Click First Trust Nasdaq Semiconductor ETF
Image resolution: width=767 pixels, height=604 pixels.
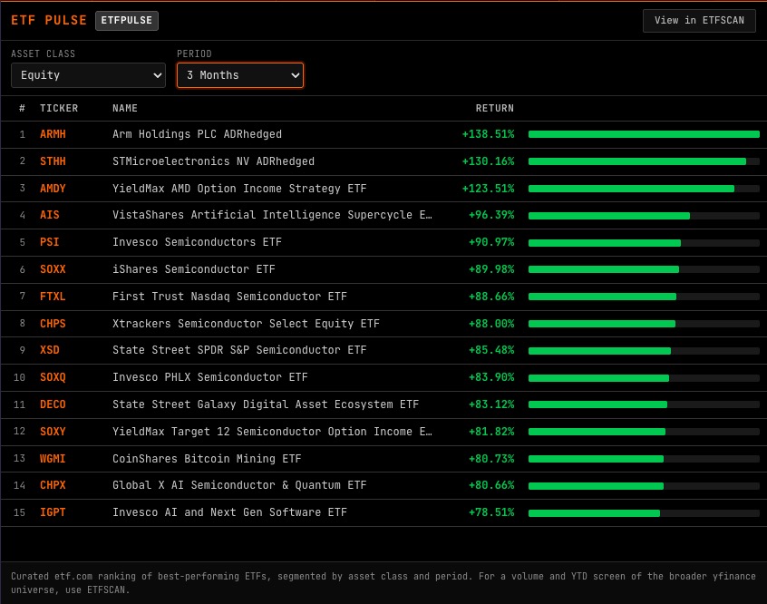[229, 297]
